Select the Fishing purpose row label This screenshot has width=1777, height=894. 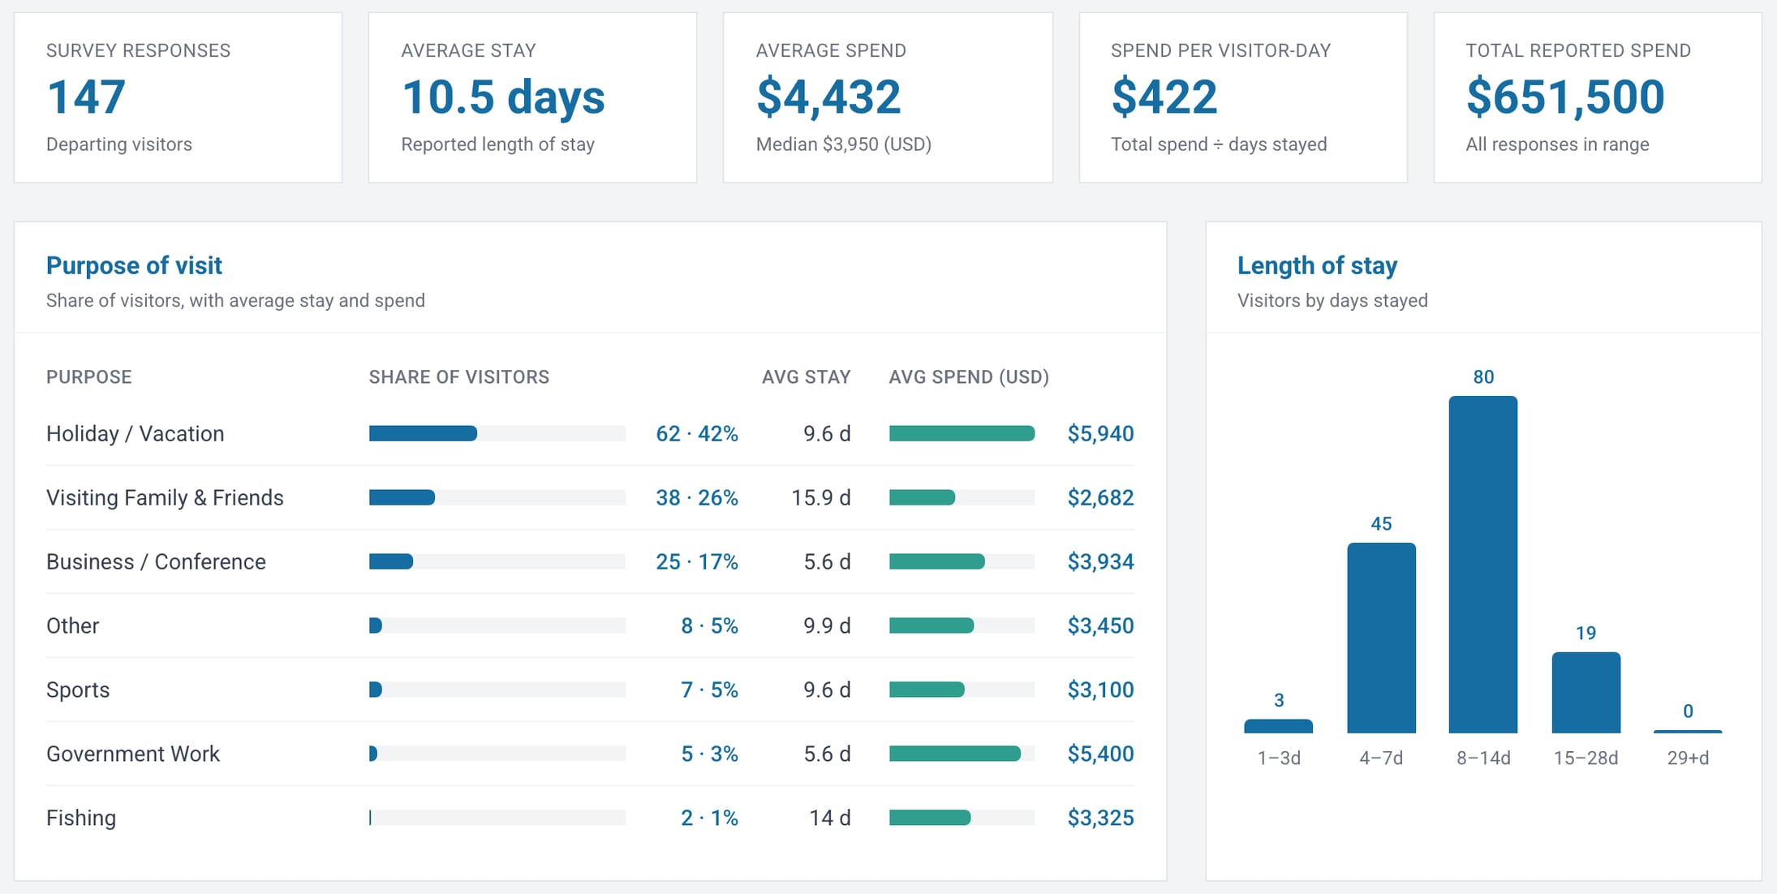click(x=81, y=819)
